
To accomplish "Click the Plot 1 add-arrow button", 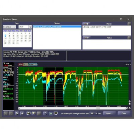I will point(86,24).
